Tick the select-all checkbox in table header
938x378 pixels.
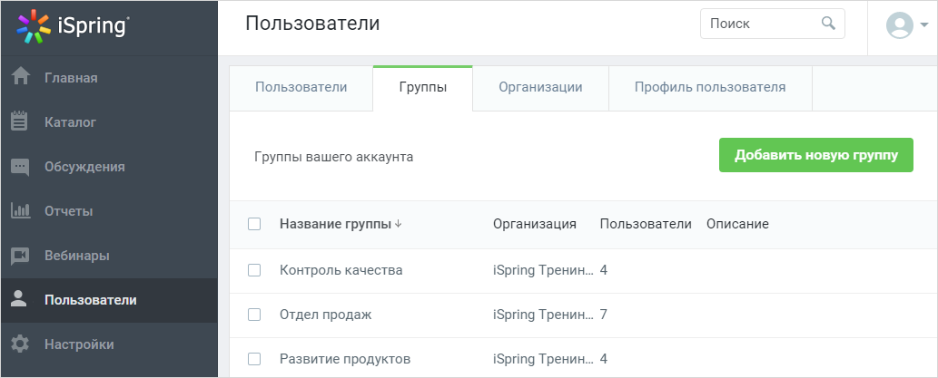(254, 224)
